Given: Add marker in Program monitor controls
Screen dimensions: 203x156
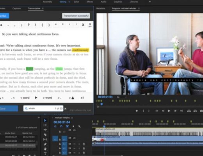Looking at the screenshot, I should point(137,111).
